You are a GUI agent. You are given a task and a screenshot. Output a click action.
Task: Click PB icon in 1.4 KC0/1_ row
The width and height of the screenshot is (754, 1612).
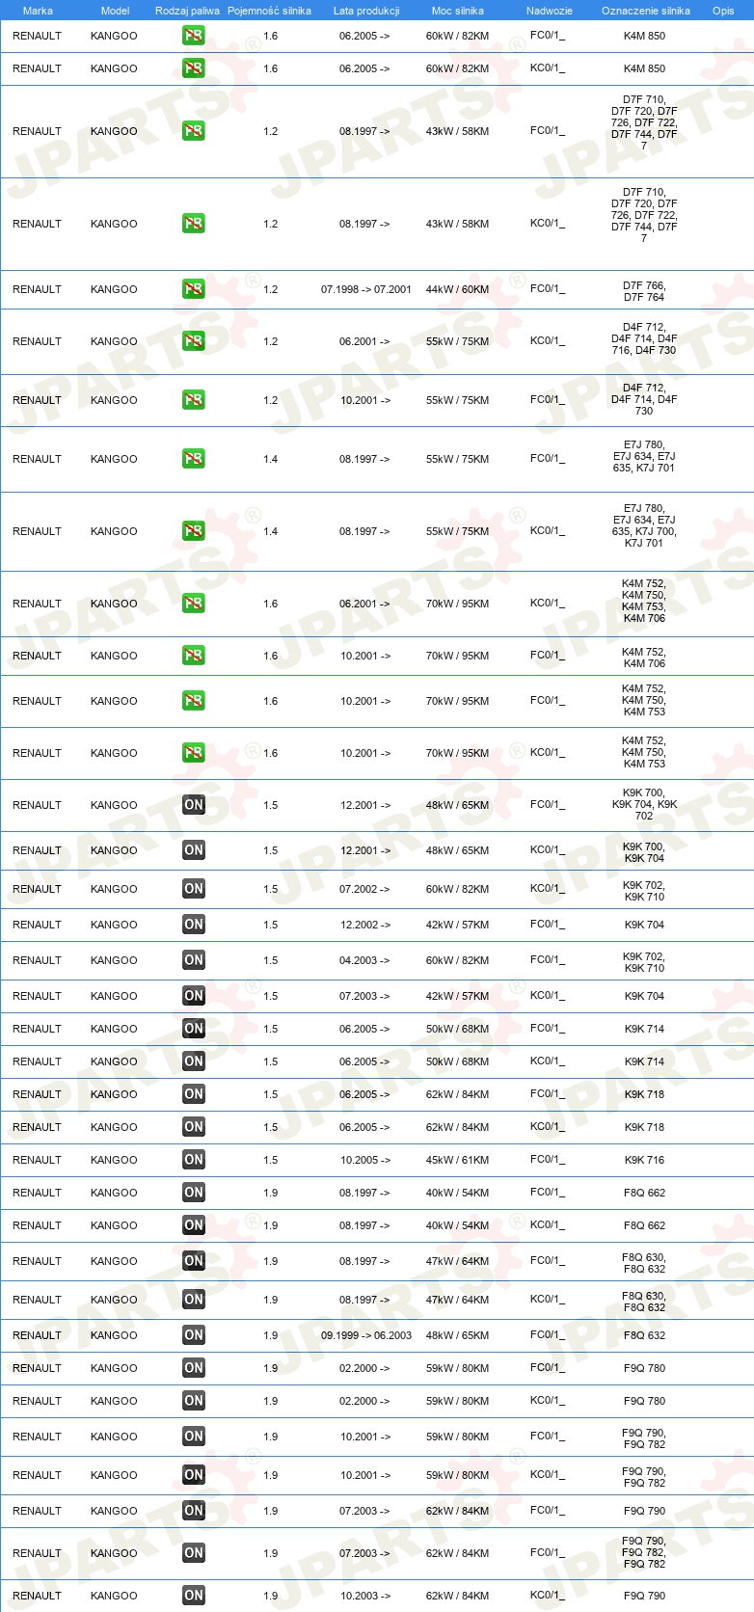click(x=194, y=531)
